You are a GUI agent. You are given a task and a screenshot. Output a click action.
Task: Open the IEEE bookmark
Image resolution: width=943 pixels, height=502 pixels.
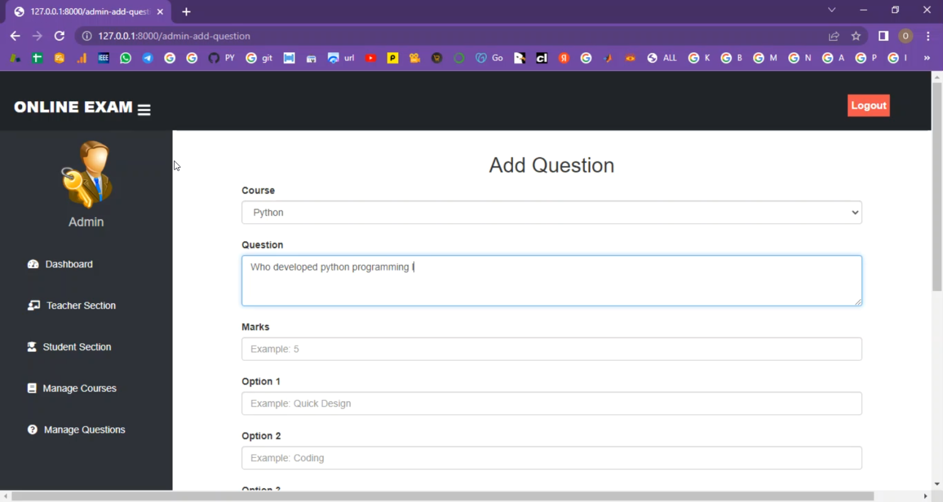click(104, 58)
